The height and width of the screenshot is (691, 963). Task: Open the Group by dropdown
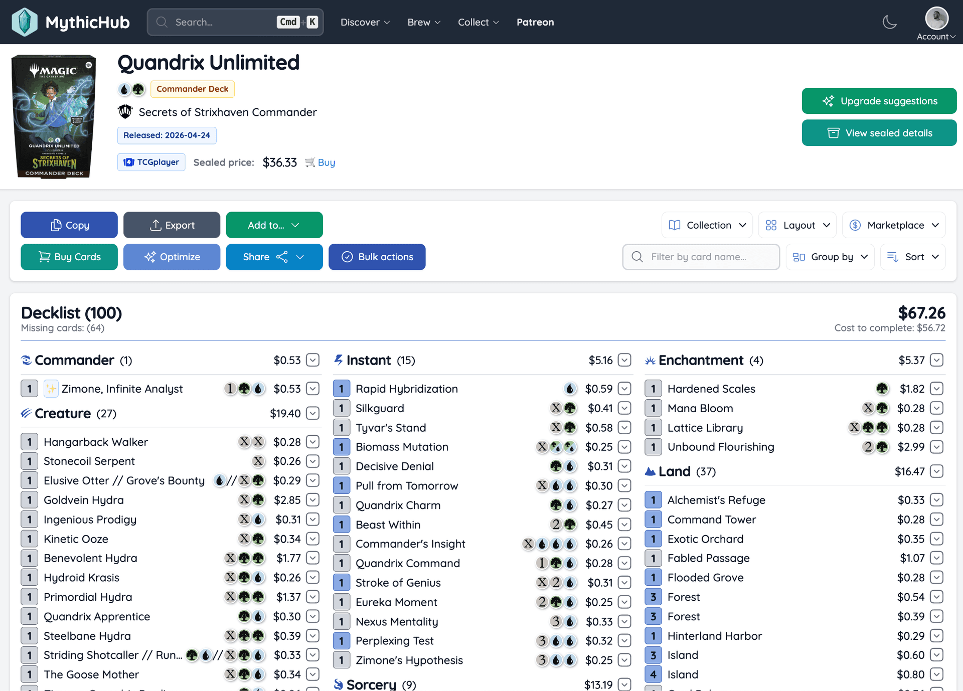830,257
